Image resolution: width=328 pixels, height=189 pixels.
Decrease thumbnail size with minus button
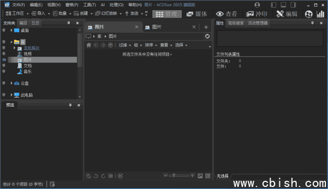[x=165, y=176]
